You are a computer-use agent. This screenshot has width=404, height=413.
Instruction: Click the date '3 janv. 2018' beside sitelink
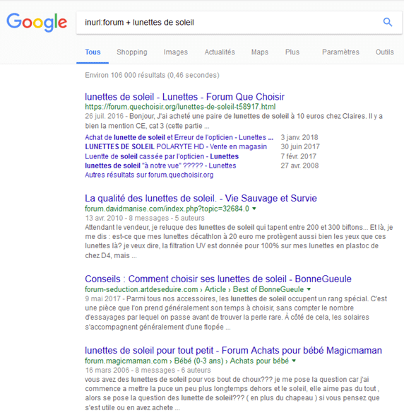(299, 137)
